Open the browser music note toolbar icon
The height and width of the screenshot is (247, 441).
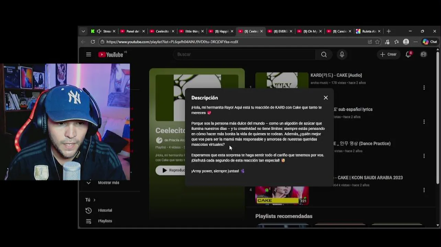point(387,42)
